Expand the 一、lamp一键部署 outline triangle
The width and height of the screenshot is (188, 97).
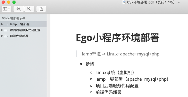click(2, 24)
